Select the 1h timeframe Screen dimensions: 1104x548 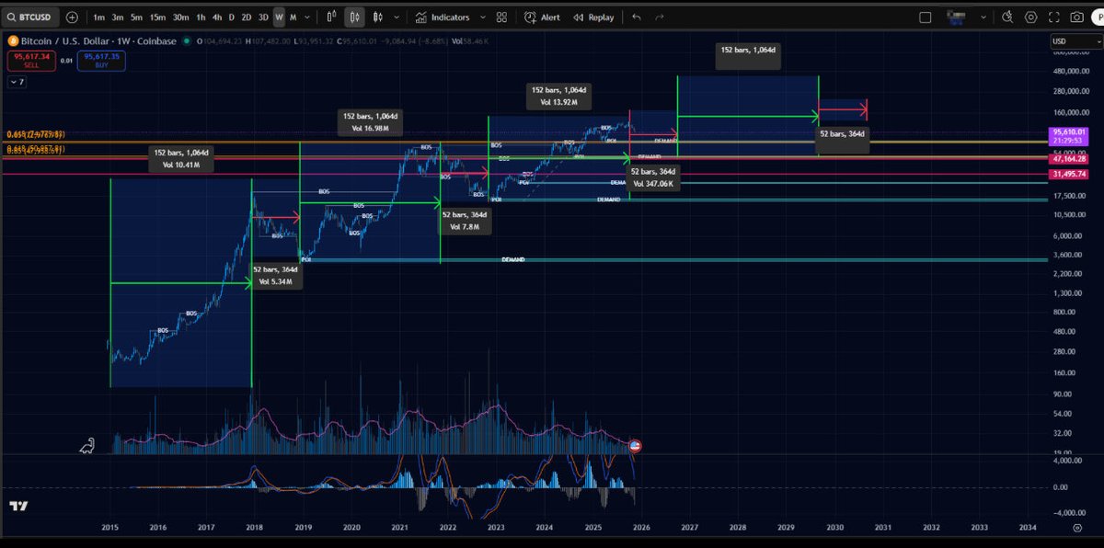click(201, 17)
